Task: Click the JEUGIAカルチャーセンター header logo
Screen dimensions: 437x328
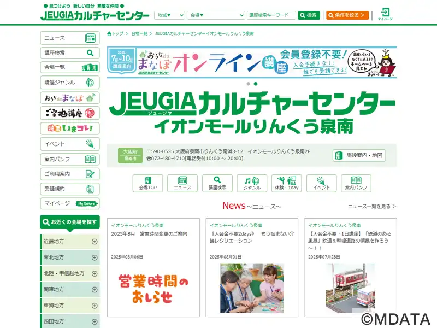Action: coord(95,15)
